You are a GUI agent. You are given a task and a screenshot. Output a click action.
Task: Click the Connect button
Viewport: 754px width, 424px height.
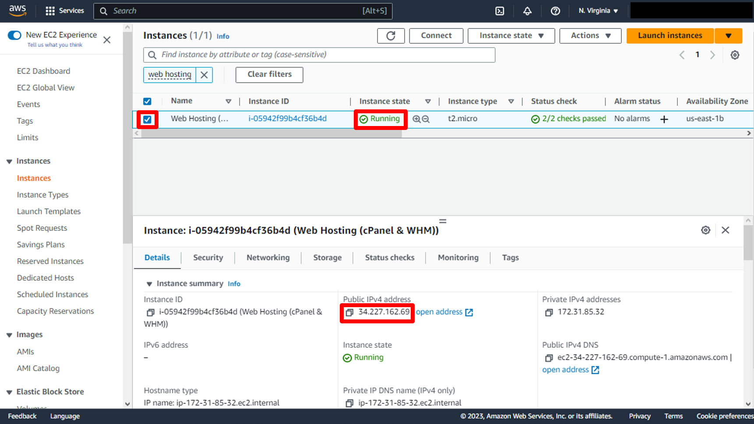(436, 36)
